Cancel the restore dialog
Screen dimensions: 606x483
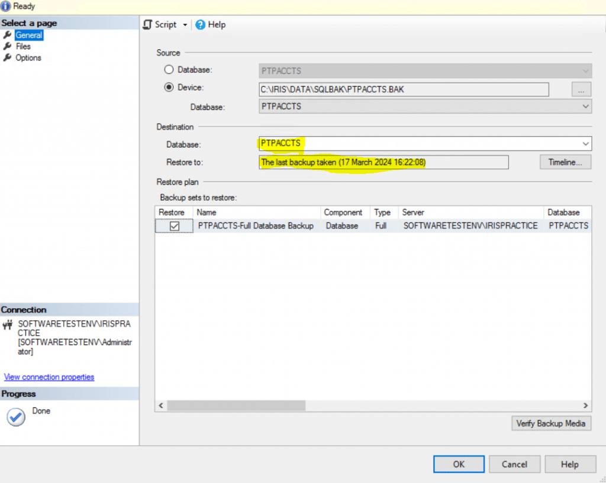pyautogui.click(x=514, y=464)
